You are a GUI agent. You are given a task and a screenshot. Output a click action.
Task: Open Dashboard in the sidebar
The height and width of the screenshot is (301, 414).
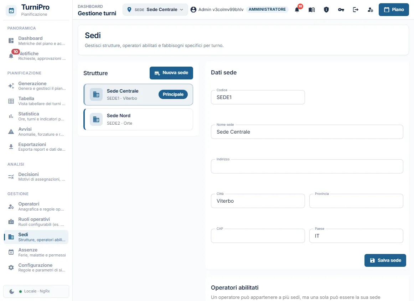[x=36, y=41]
